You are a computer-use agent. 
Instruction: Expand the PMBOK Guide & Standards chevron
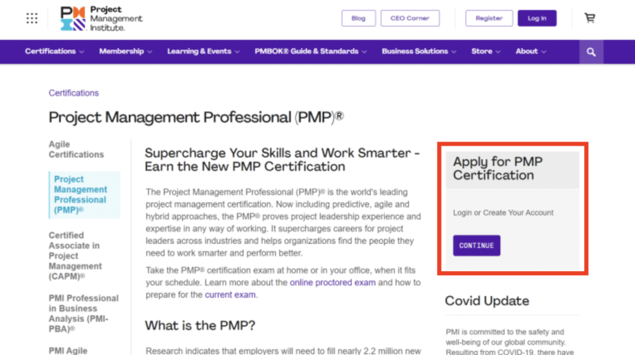click(364, 51)
